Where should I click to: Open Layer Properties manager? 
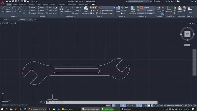click(86, 10)
